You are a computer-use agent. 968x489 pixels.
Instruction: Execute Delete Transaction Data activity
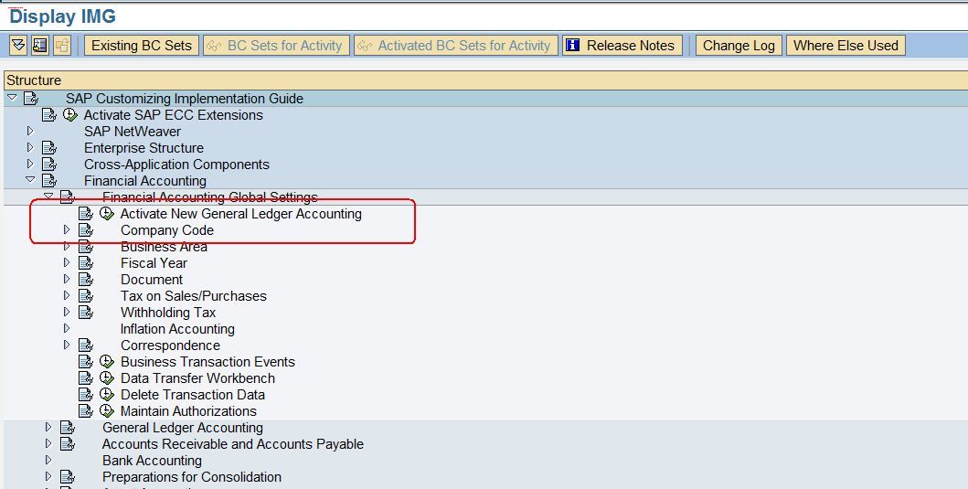click(x=107, y=394)
